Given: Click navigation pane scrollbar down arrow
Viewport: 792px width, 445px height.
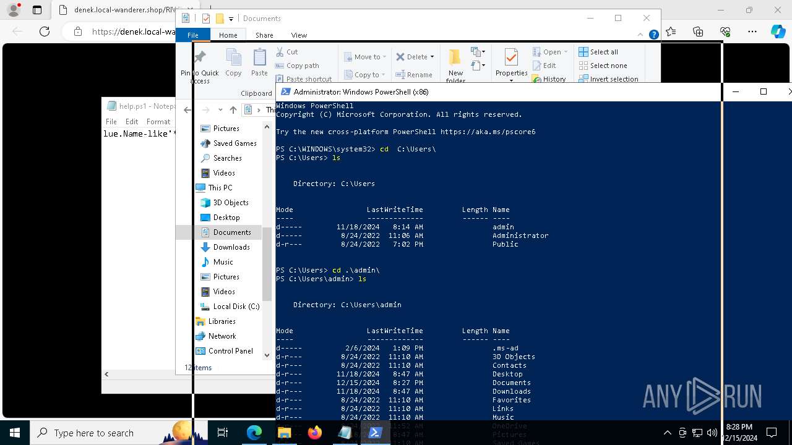Looking at the screenshot, I should (267, 355).
